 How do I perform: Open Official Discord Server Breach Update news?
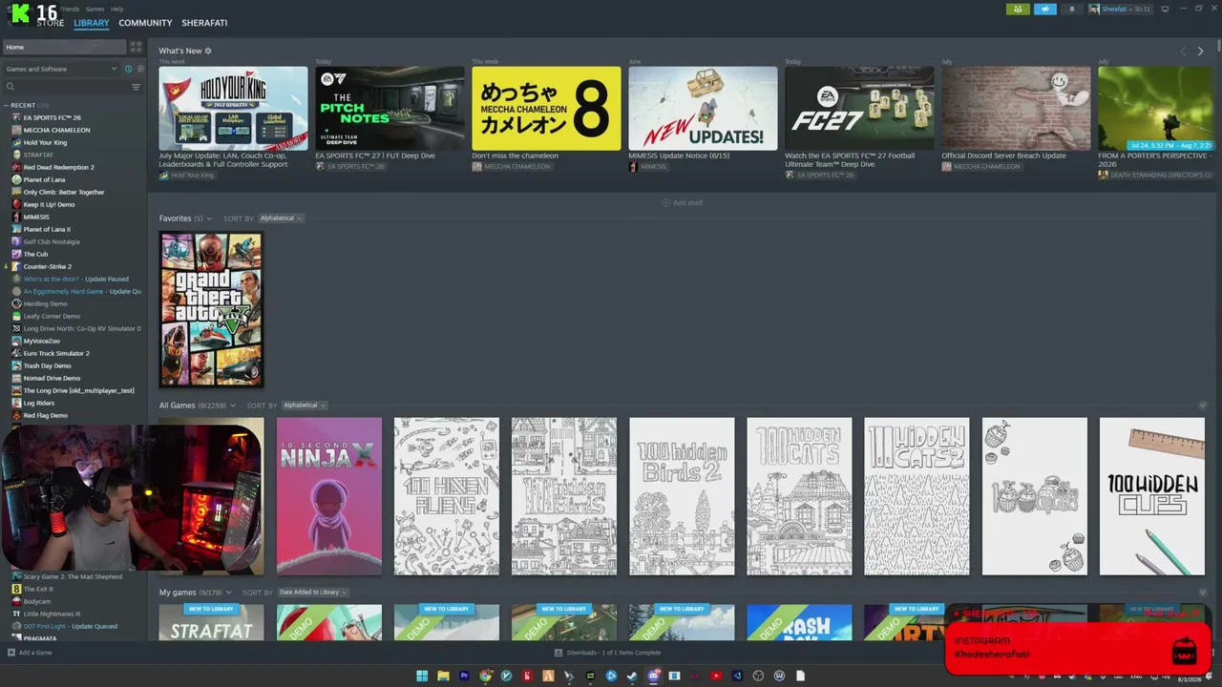(1016, 108)
